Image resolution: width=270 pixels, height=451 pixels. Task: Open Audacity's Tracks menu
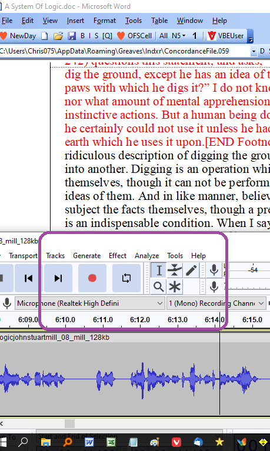coord(55,256)
